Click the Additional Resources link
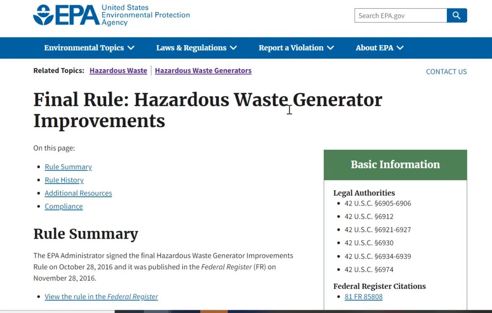492x313 pixels. (78, 193)
